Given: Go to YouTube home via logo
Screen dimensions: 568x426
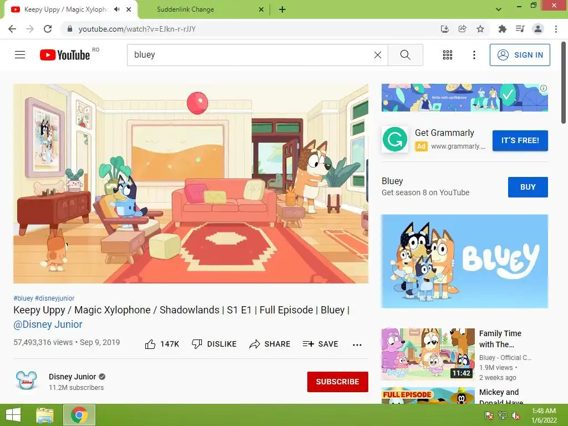Looking at the screenshot, I should pos(65,55).
